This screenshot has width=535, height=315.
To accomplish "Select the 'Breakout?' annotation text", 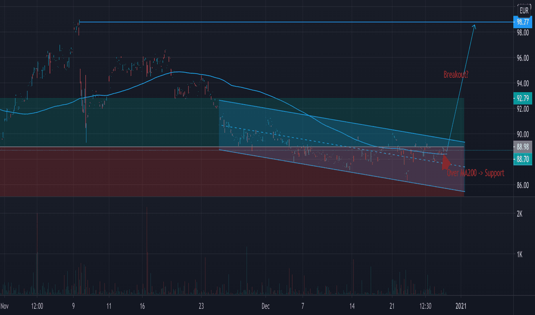I will 456,74.
